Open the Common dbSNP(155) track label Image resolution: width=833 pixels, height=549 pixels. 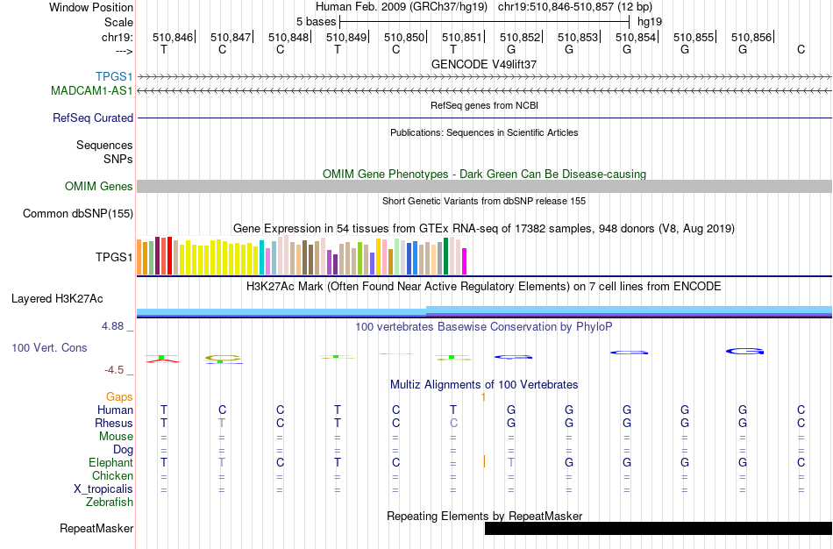[78, 214]
